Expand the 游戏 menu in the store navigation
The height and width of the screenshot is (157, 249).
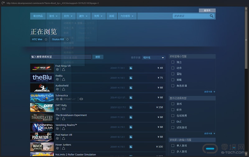[x=53, y=16]
